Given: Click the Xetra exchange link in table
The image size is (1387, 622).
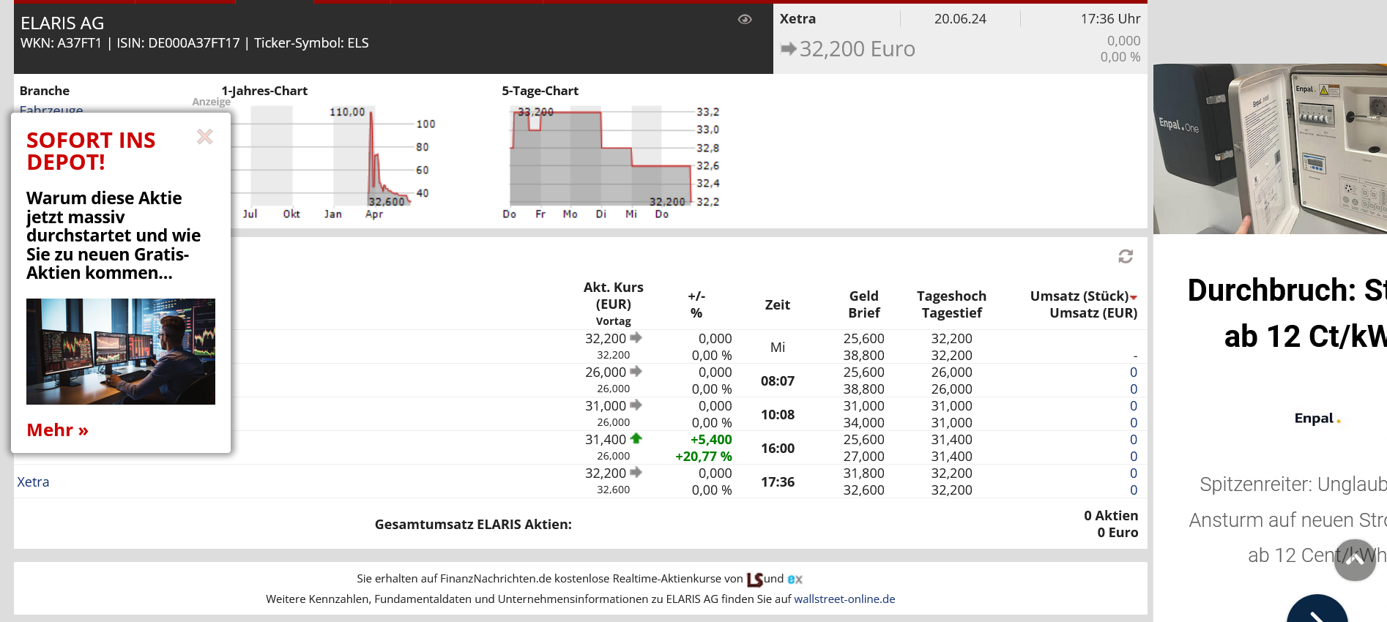Looking at the screenshot, I should click(x=34, y=482).
